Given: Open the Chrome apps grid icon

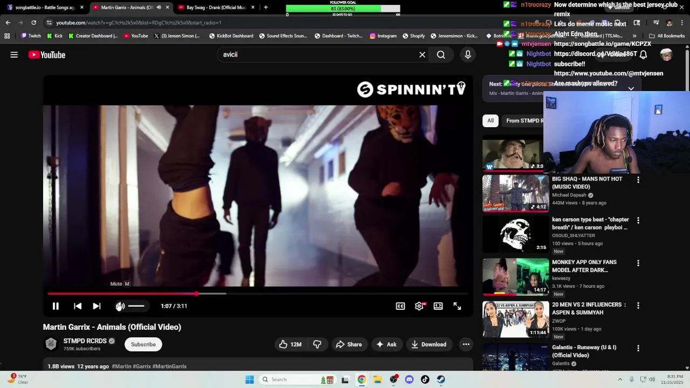Looking at the screenshot, I should click(x=7, y=36).
